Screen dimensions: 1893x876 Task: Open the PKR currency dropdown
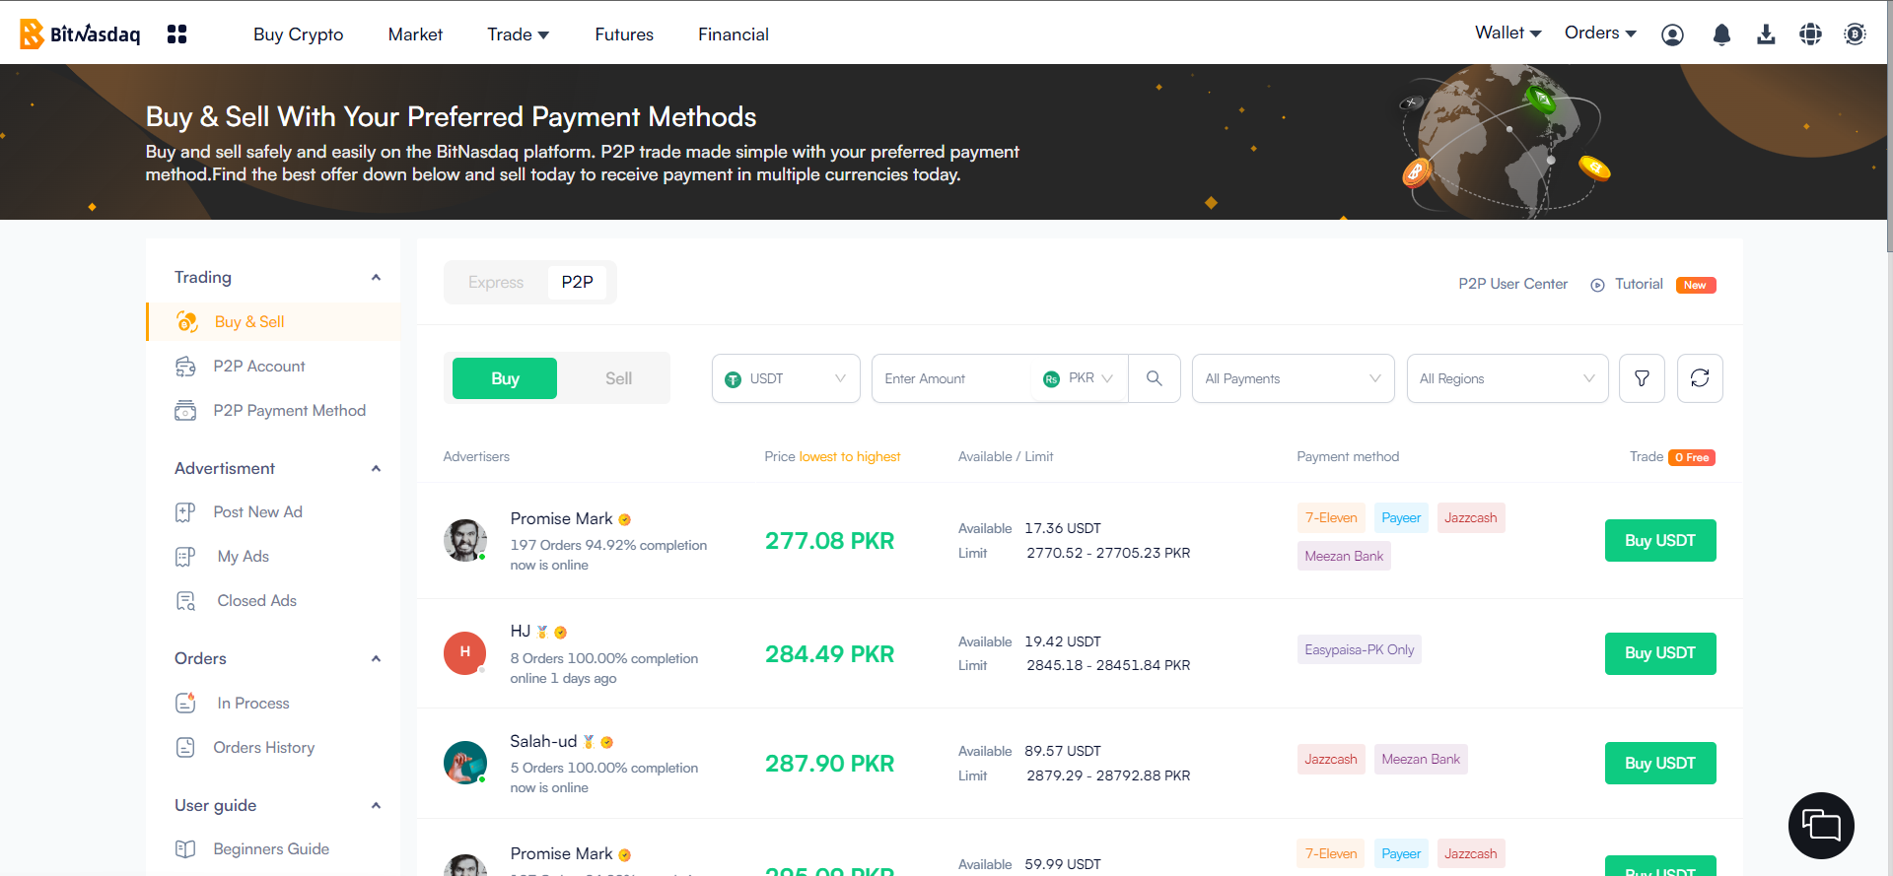tap(1080, 378)
